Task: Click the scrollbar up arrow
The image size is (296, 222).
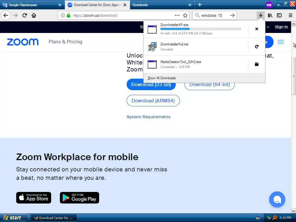Action: pyautogui.click(x=293, y=24)
